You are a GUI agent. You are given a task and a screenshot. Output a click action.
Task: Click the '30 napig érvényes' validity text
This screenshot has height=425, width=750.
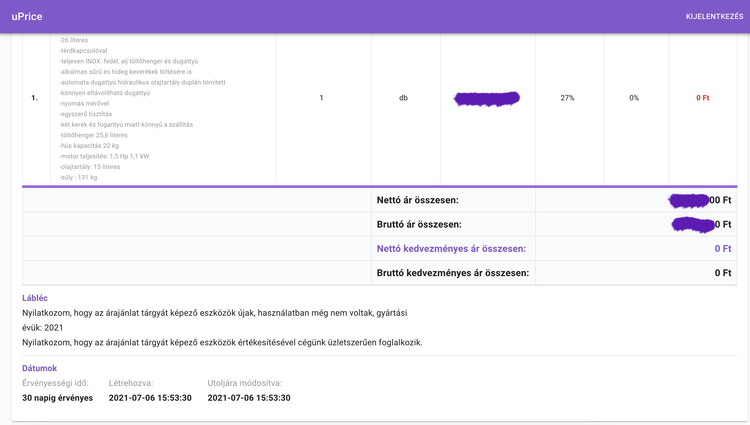pyautogui.click(x=58, y=398)
